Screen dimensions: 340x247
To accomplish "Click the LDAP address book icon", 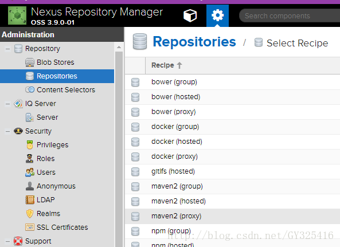I will (30, 200).
